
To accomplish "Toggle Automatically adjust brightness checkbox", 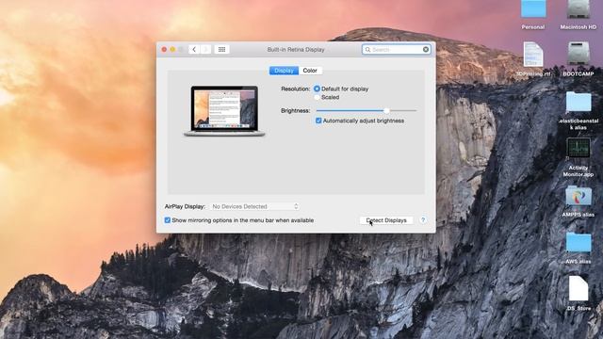I will tap(318, 121).
